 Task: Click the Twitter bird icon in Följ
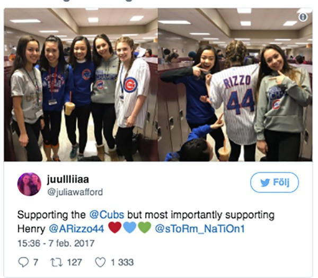point(265,183)
